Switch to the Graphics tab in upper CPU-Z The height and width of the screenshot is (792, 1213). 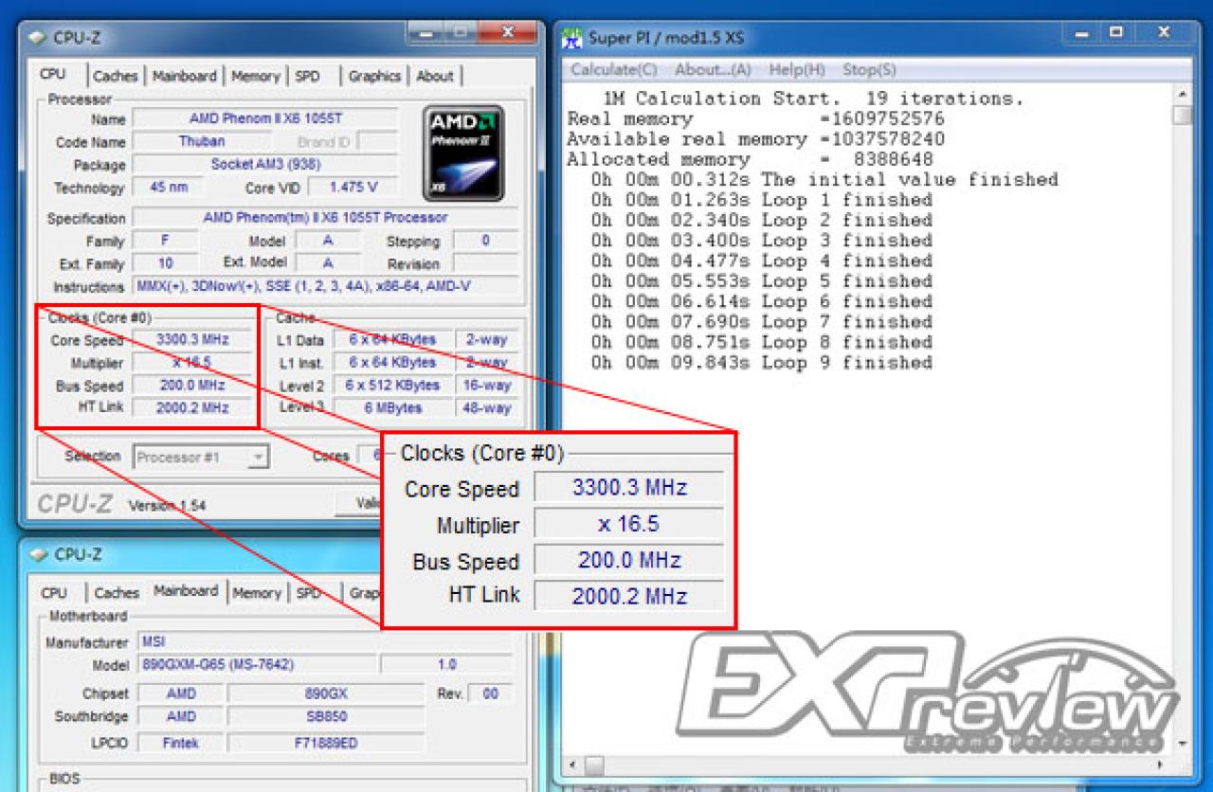coord(374,77)
